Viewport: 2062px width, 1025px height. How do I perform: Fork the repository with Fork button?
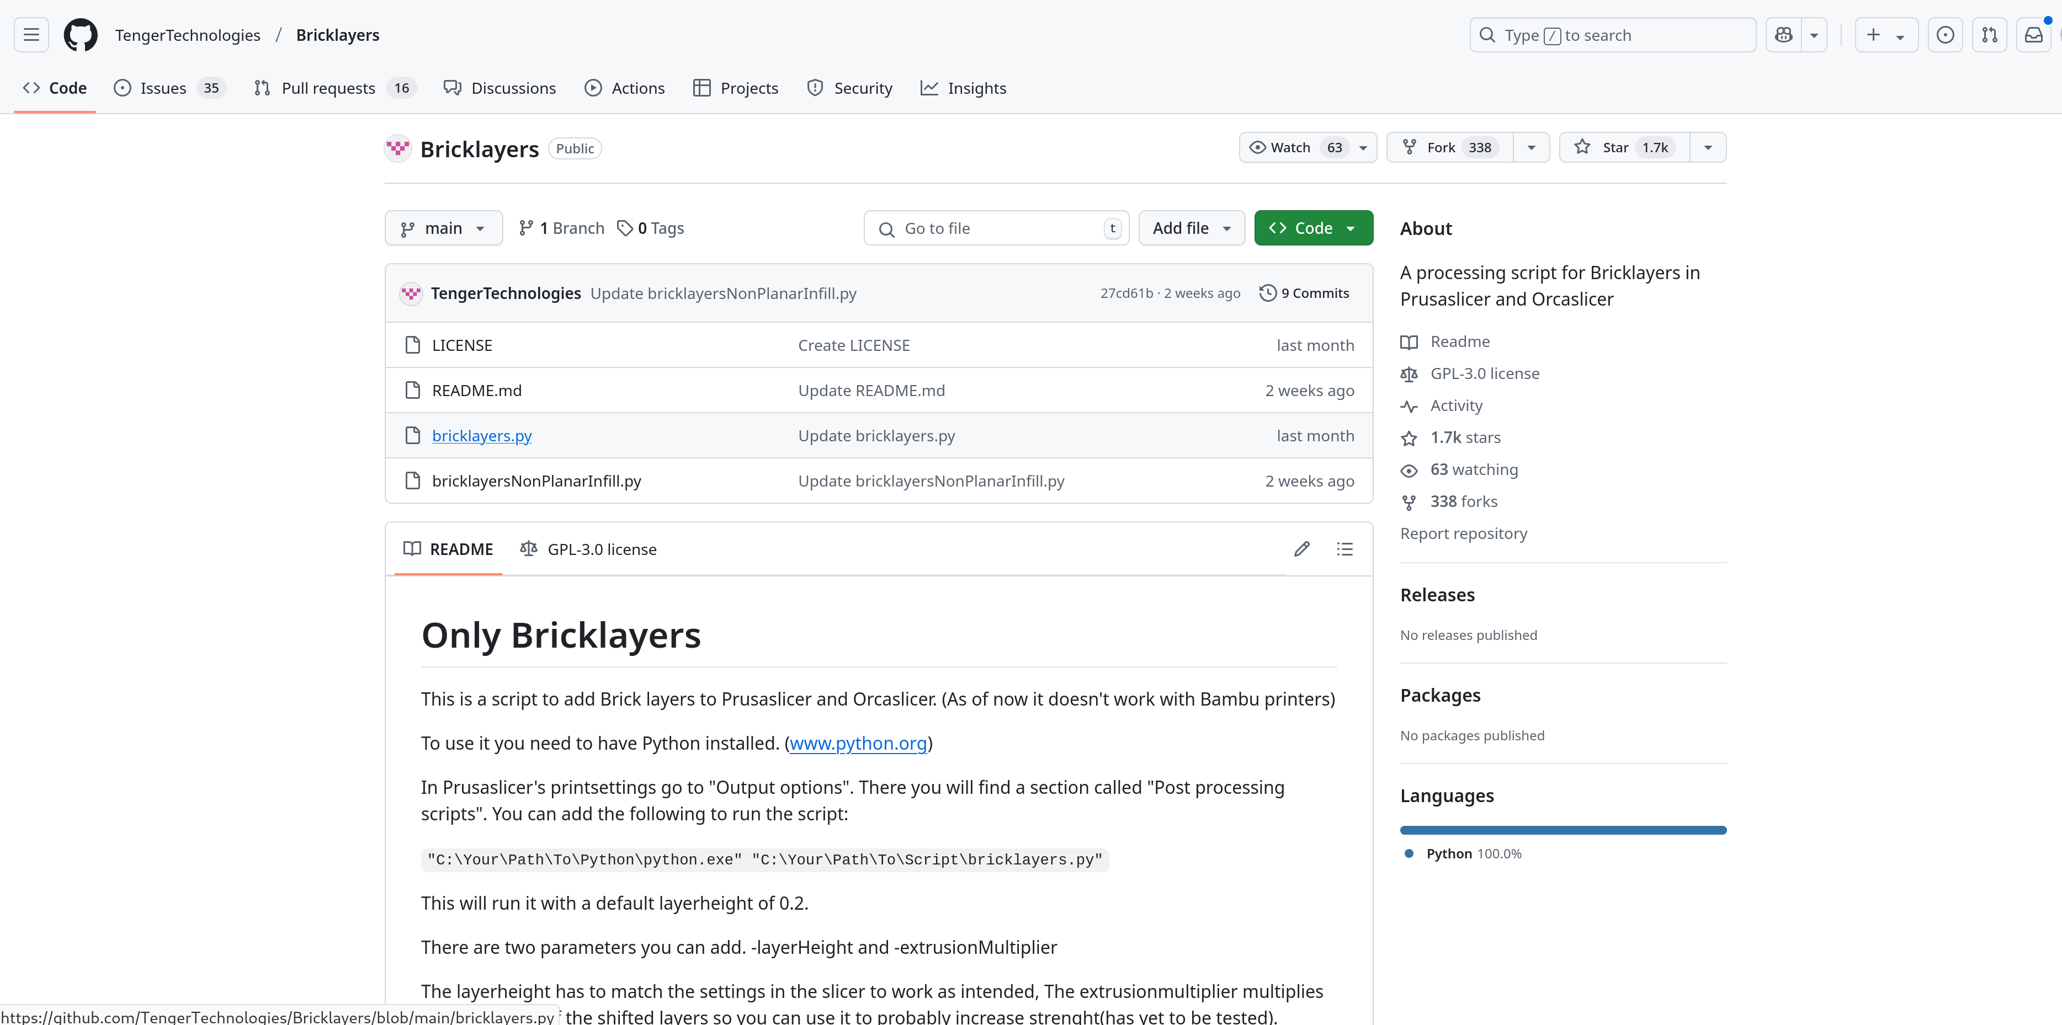[x=1450, y=147]
